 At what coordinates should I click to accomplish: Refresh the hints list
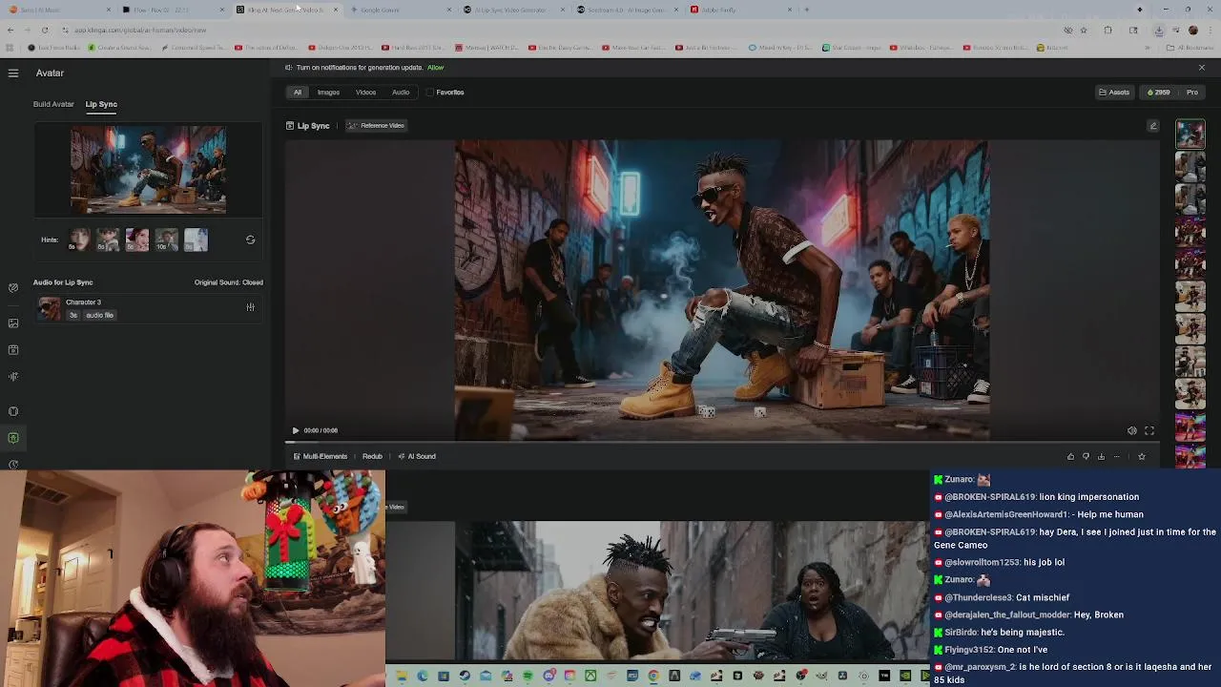(250, 239)
